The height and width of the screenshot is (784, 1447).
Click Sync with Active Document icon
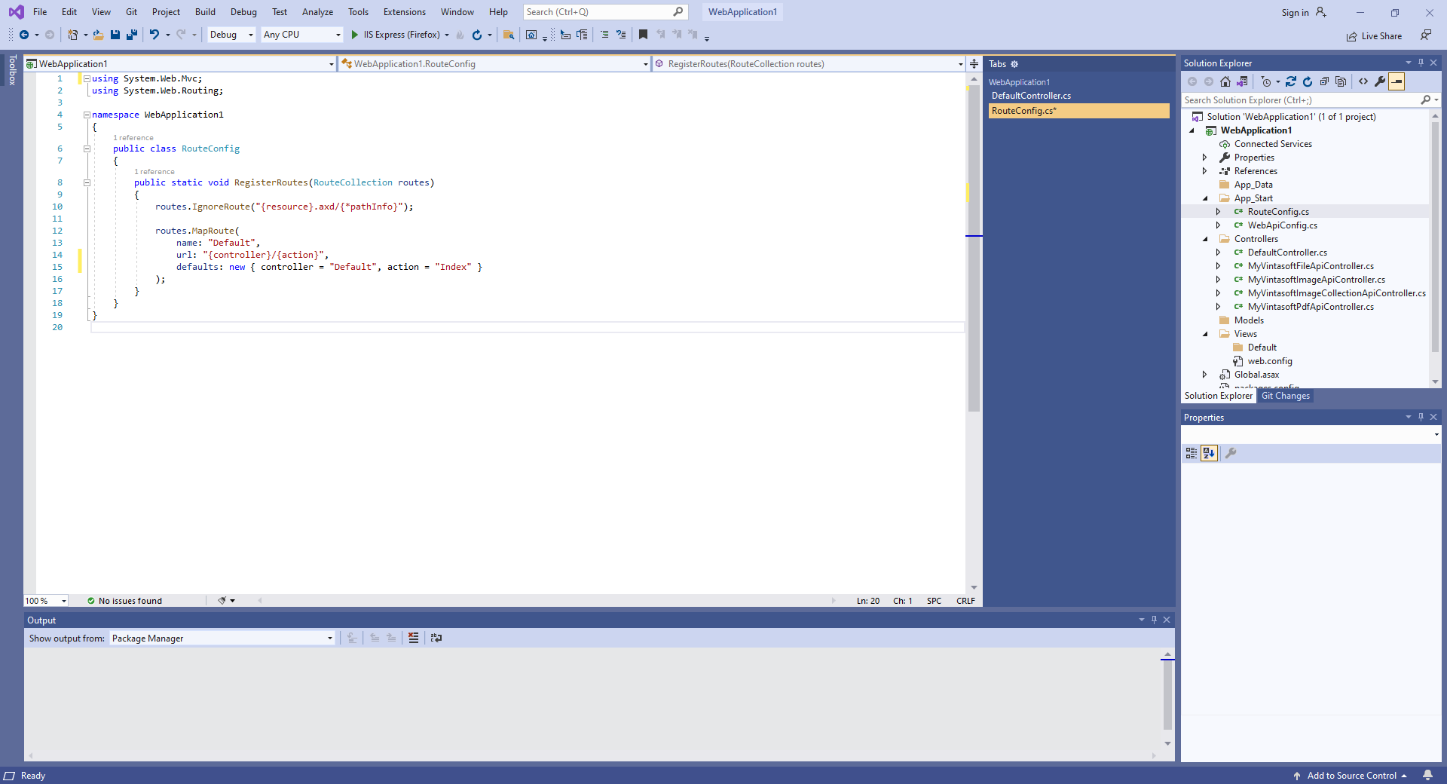coord(1291,81)
